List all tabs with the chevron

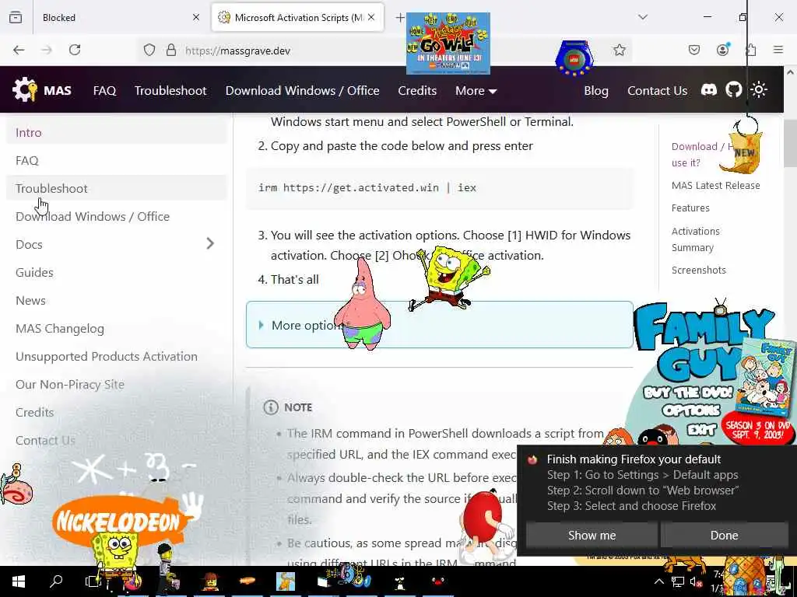tap(642, 17)
